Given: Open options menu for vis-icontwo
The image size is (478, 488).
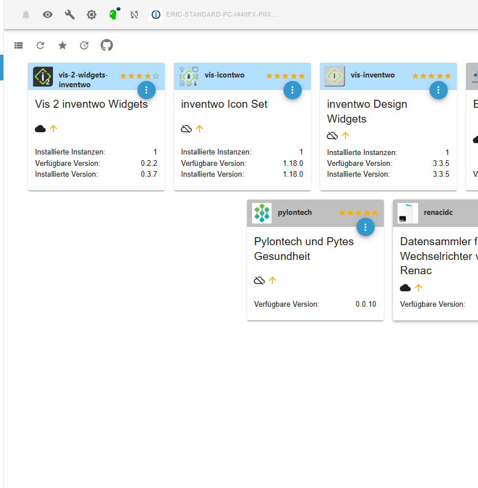Looking at the screenshot, I should [293, 90].
